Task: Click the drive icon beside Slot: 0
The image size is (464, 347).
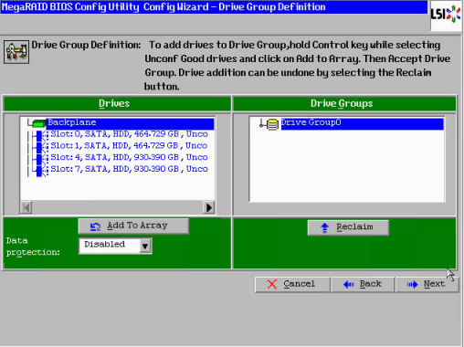Action: tap(42, 135)
